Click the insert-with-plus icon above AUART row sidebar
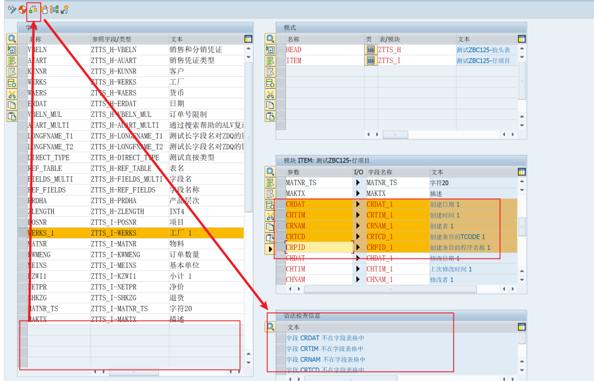594x381 pixels. pos(12,50)
